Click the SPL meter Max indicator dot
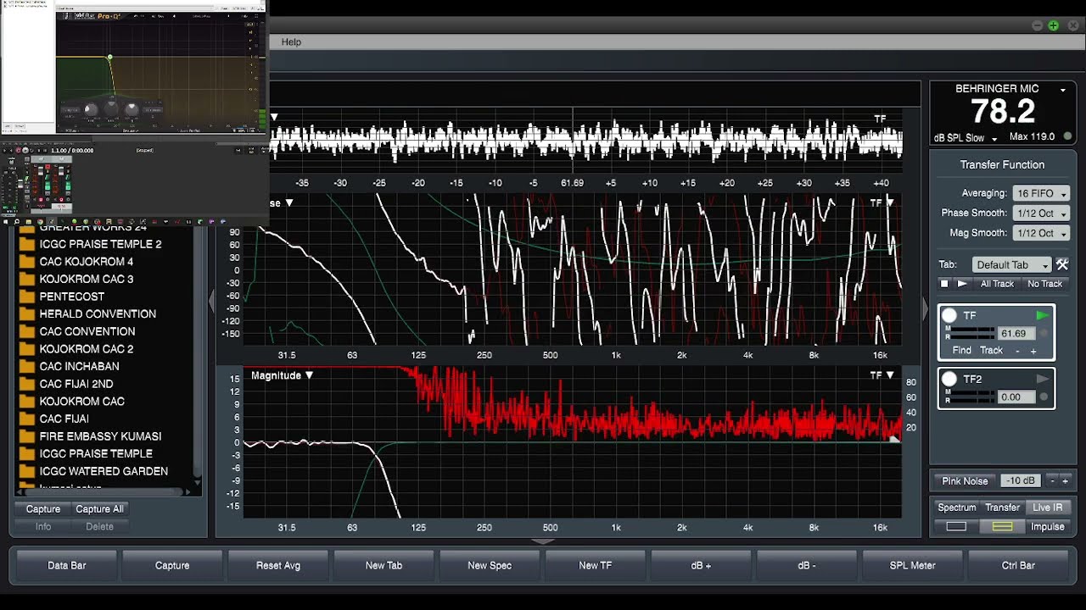1086x610 pixels. [x=1067, y=136]
